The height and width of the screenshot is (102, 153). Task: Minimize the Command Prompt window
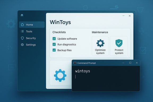tap(123, 63)
